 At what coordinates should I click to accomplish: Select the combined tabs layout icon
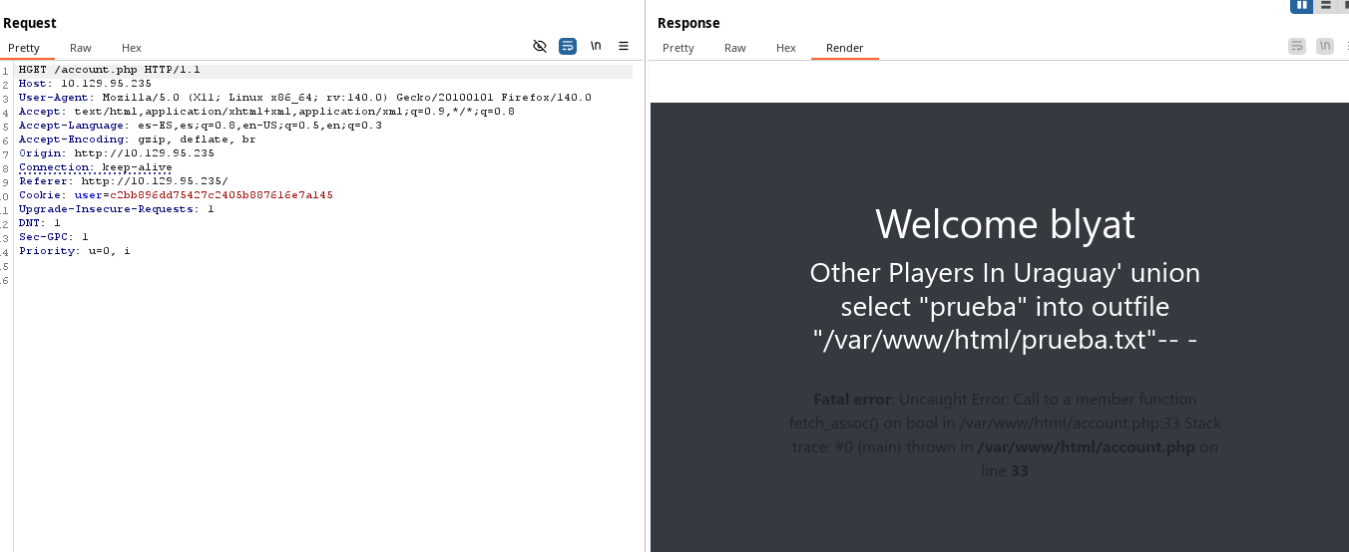click(1344, 5)
